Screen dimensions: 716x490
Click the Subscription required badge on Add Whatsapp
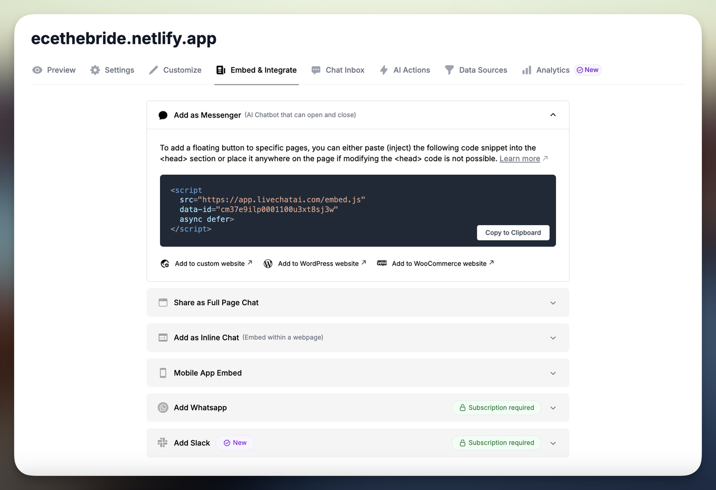click(496, 408)
